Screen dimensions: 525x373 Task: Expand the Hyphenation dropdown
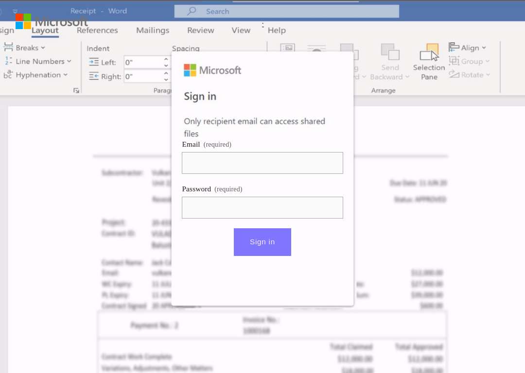coord(65,75)
